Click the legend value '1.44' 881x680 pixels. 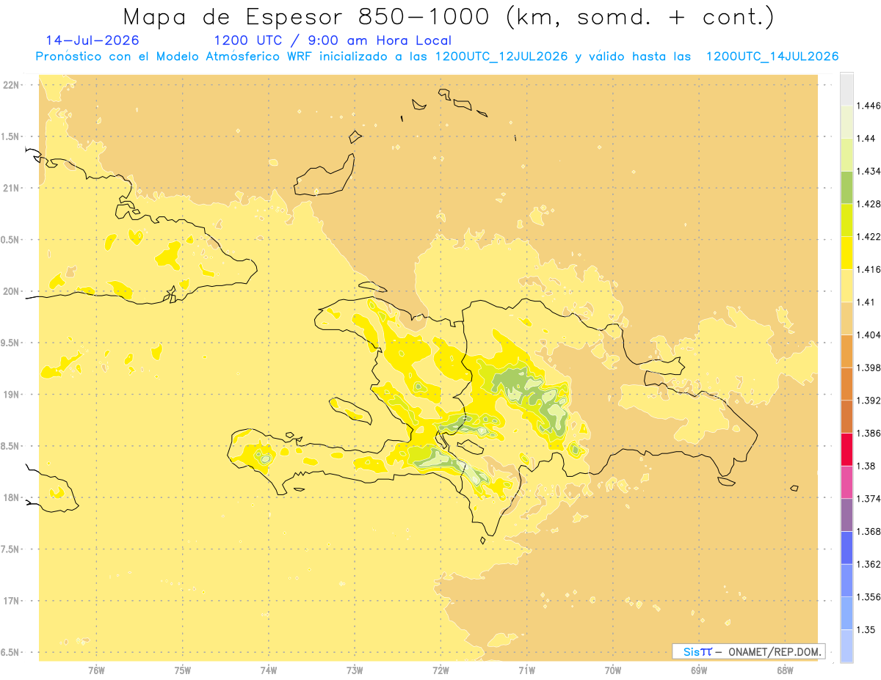pos(866,138)
